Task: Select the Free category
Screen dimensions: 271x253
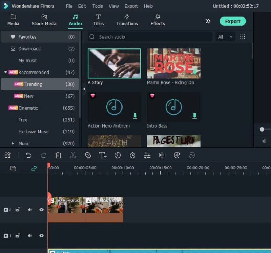Action: click(x=40, y=120)
